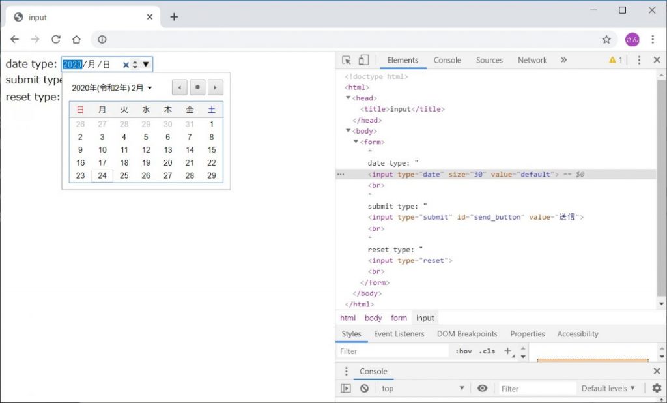Viewport: 667px width, 403px height.
Task: Open console settings via the gear icon
Action: click(657, 388)
